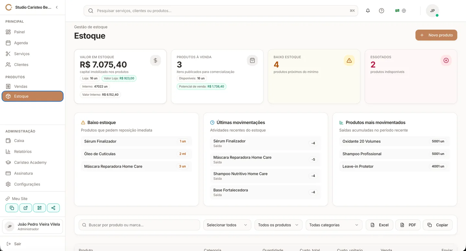The image size is (466, 251).
Task: Open Vendas page
Action: pyautogui.click(x=33, y=86)
